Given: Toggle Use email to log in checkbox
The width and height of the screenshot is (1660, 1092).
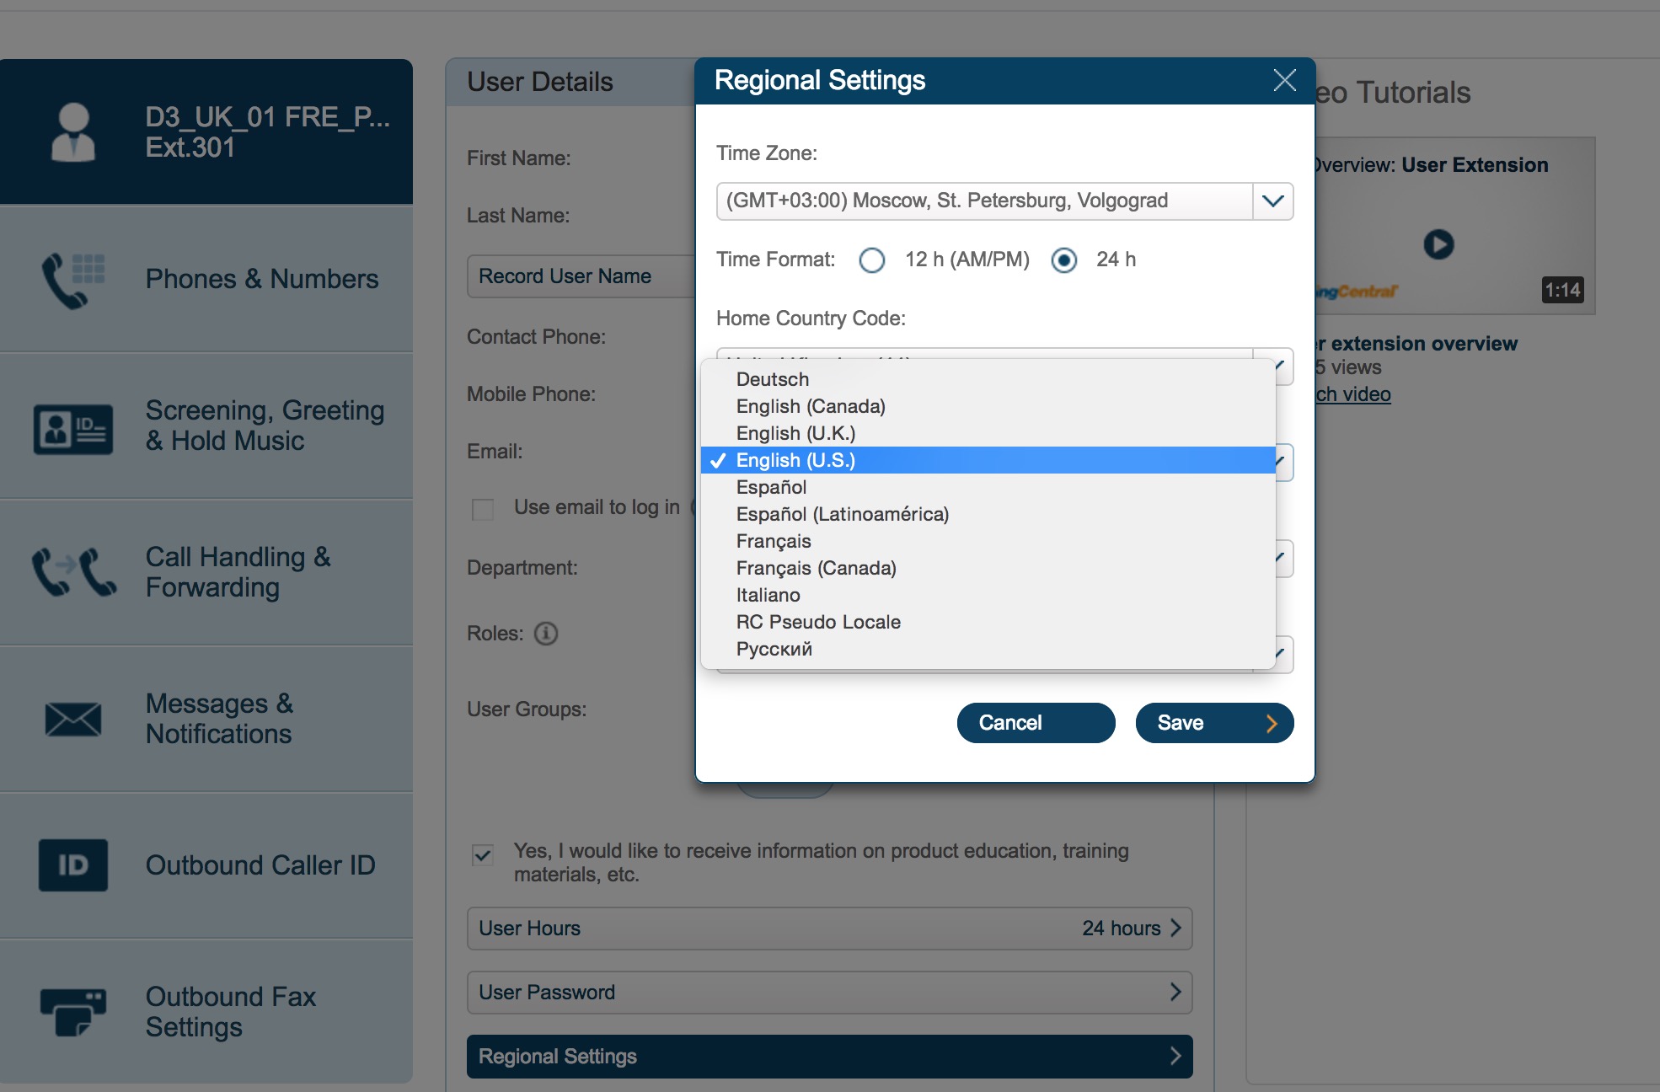Looking at the screenshot, I should (483, 509).
